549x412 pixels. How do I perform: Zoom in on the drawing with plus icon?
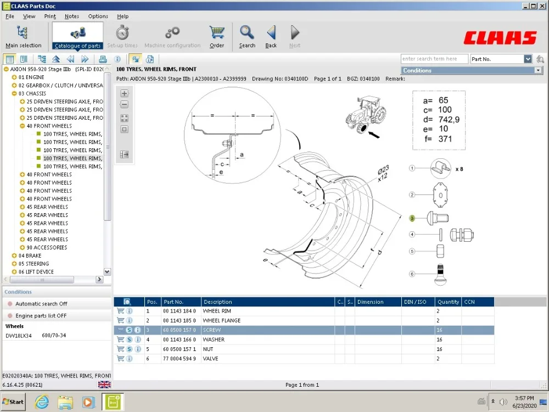pyautogui.click(x=124, y=93)
